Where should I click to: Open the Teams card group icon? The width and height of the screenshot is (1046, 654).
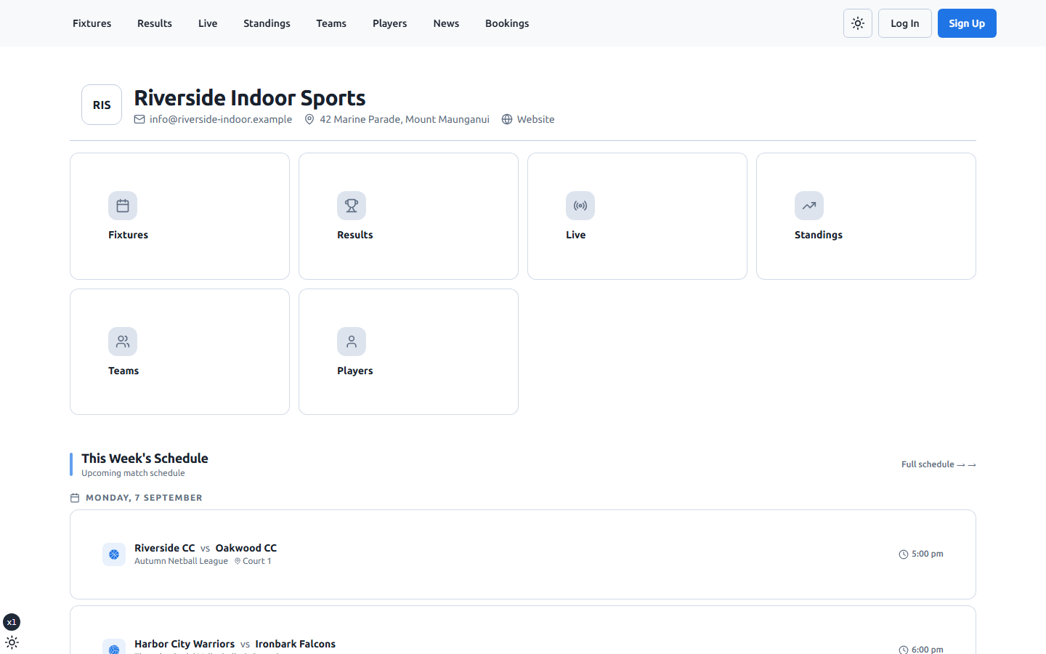click(123, 342)
